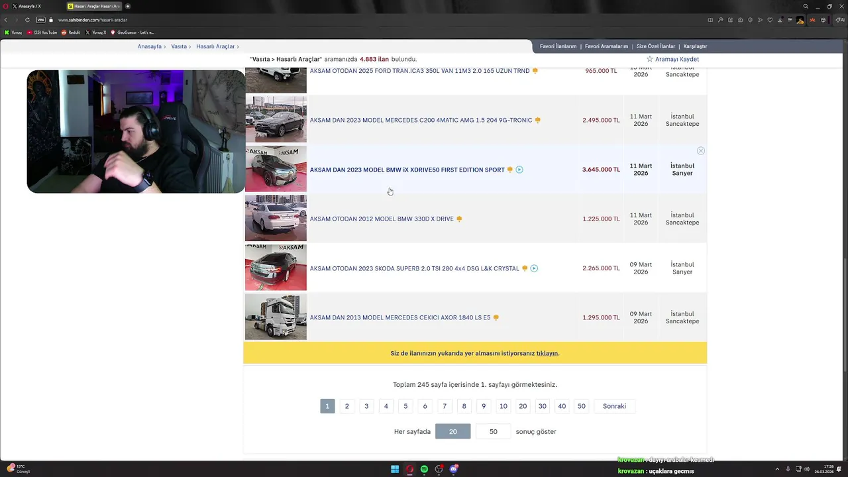Open the taskbar clock showing 17:26
This screenshot has height=477, width=848.
pyautogui.click(x=824, y=468)
